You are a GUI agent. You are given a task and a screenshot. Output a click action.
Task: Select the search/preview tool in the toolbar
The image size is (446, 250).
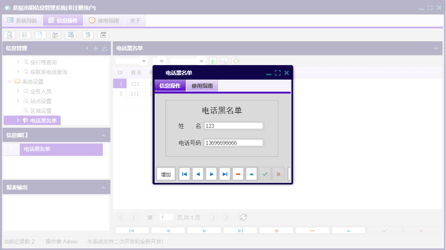[x=9, y=34]
